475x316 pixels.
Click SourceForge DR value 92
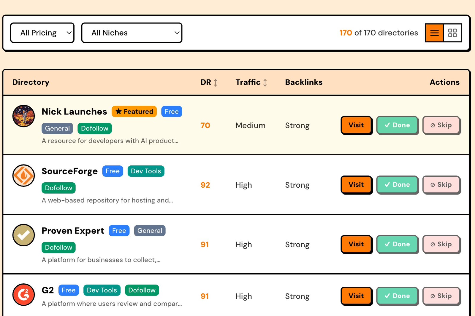[205, 185]
